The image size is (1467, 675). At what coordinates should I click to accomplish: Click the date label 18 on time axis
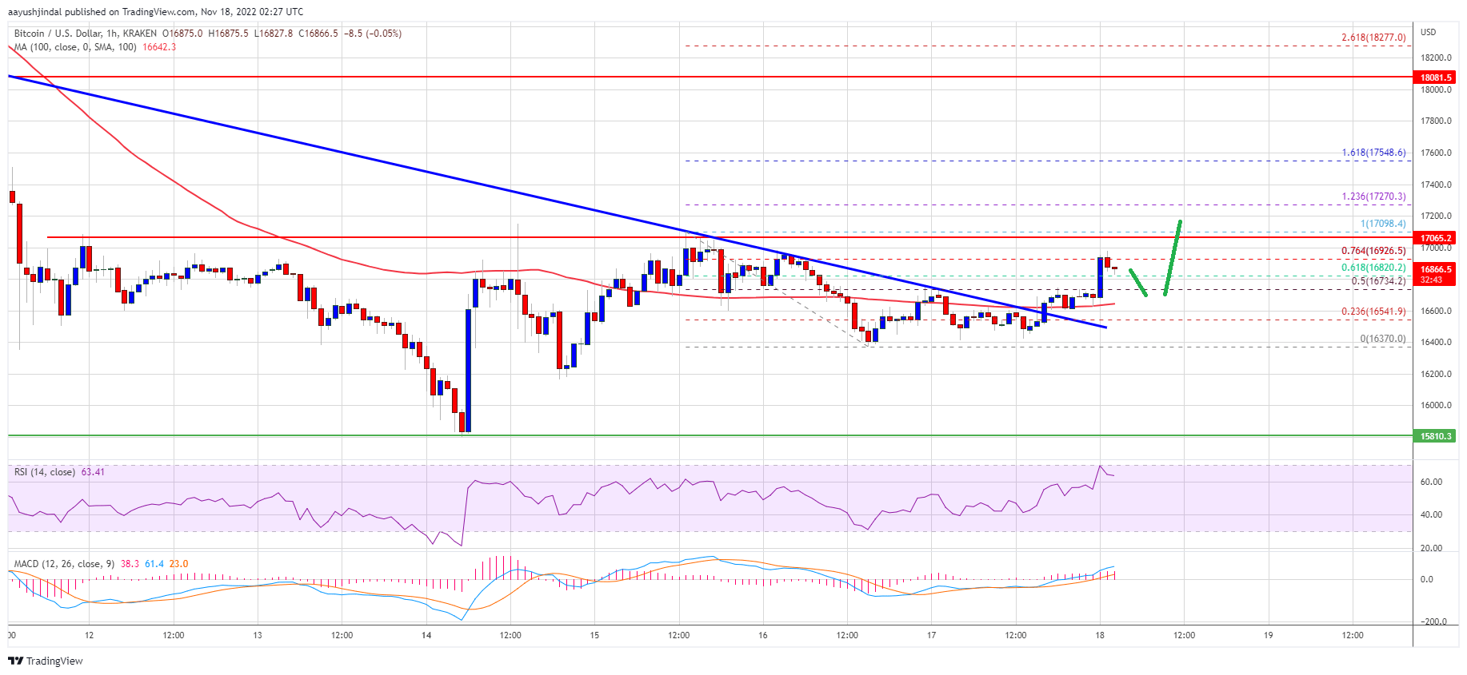[x=1100, y=636]
